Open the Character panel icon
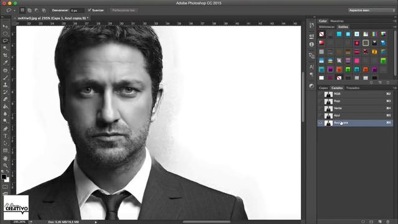 [312, 67]
